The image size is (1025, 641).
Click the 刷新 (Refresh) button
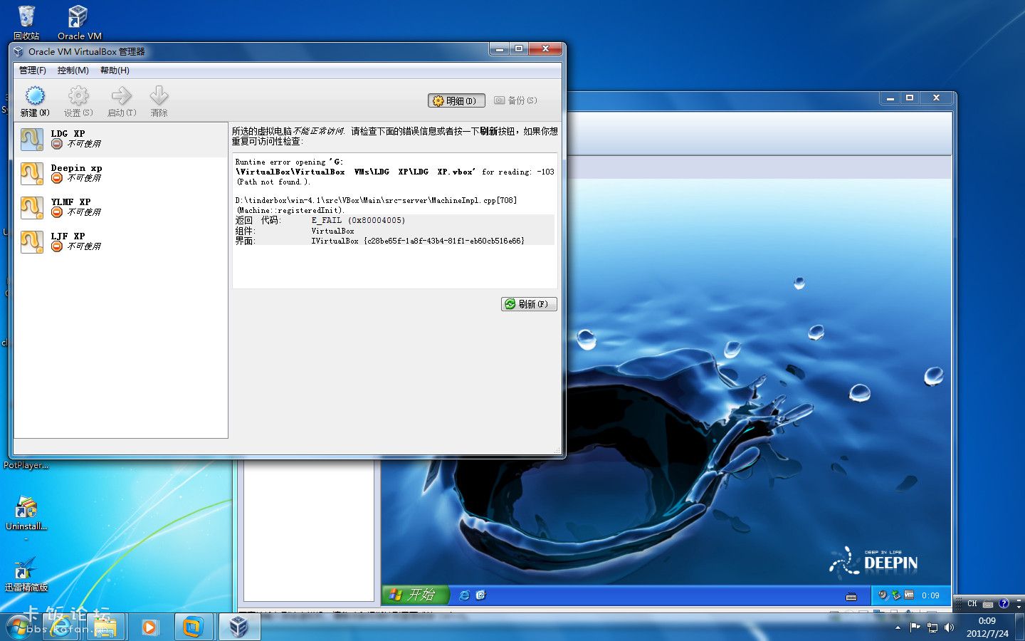tap(529, 304)
